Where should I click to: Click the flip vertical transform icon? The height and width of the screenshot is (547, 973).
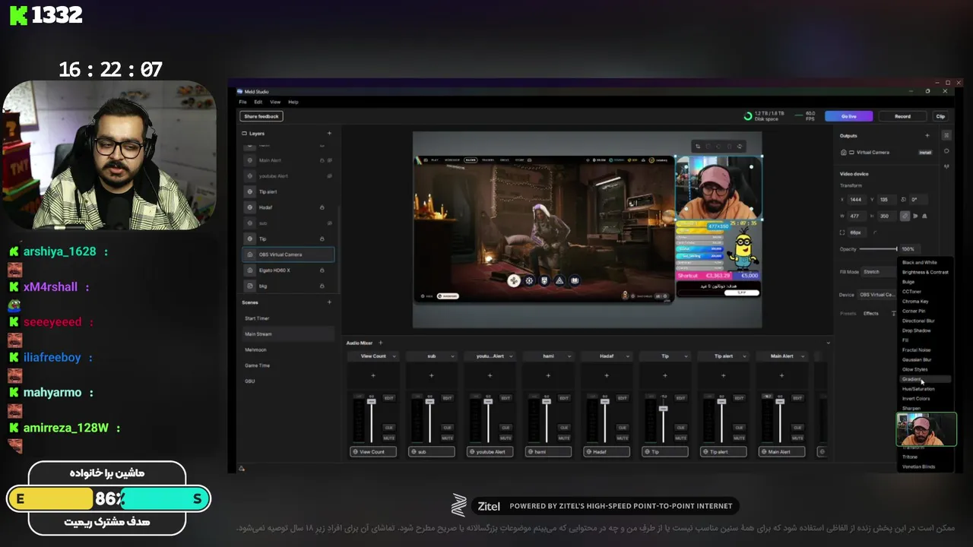click(x=924, y=216)
